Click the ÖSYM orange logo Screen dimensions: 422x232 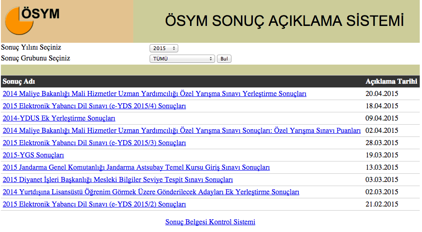32,21
